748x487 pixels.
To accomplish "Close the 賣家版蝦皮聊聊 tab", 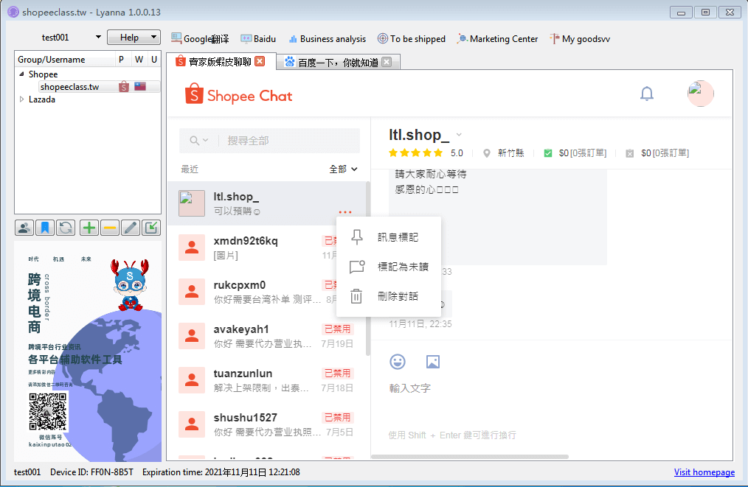I will [260, 61].
